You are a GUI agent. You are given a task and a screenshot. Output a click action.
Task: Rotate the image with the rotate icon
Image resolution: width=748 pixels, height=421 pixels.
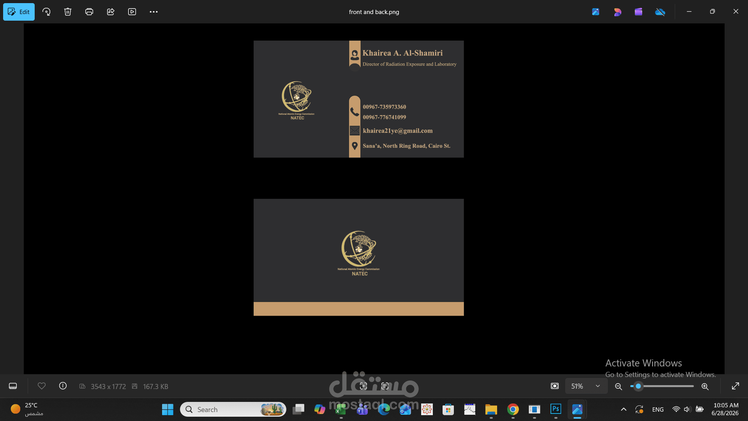coord(46,12)
